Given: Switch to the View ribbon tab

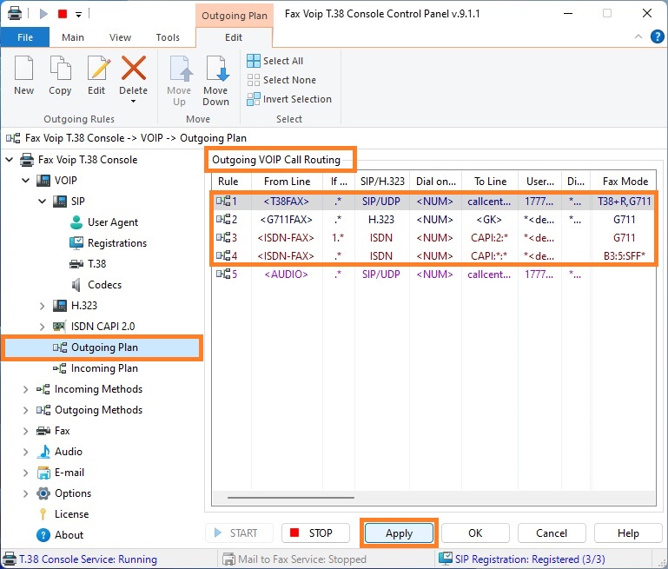Looking at the screenshot, I should tap(120, 37).
